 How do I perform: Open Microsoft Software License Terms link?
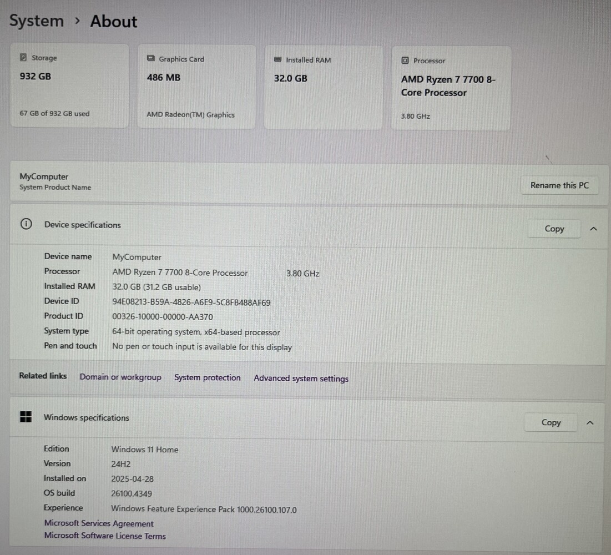point(105,536)
